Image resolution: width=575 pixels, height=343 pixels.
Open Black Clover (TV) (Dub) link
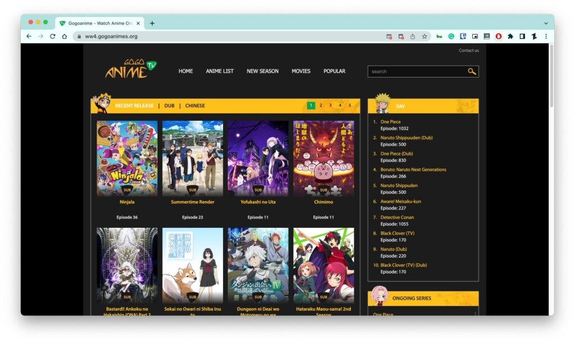(x=403, y=265)
